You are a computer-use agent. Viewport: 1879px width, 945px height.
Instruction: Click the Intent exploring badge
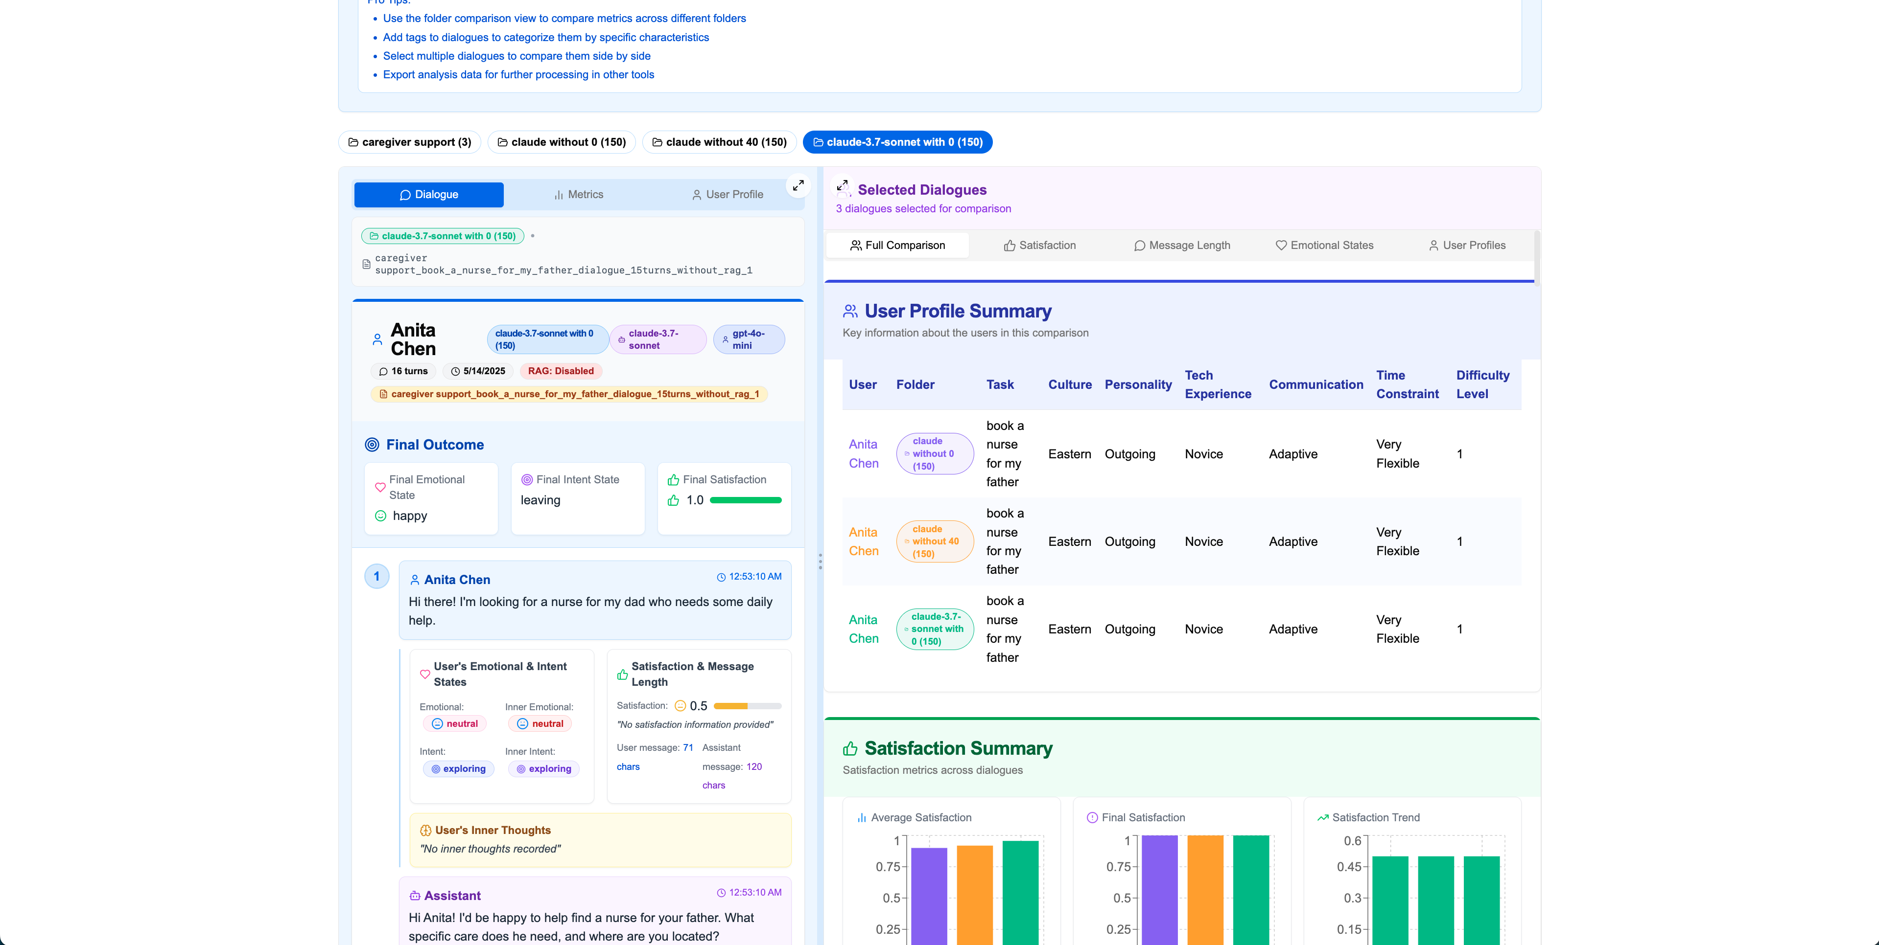click(458, 769)
